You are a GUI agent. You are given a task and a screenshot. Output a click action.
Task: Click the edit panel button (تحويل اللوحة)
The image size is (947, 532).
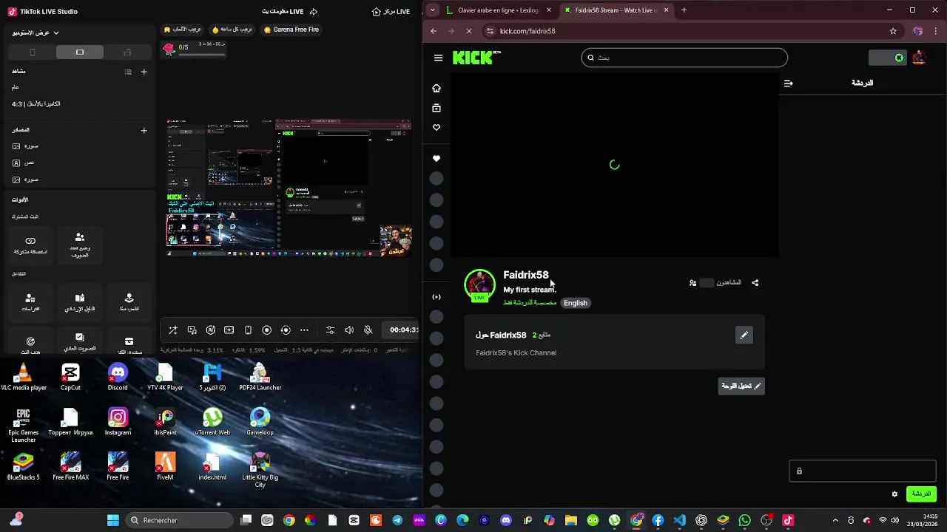pyautogui.click(x=741, y=386)
